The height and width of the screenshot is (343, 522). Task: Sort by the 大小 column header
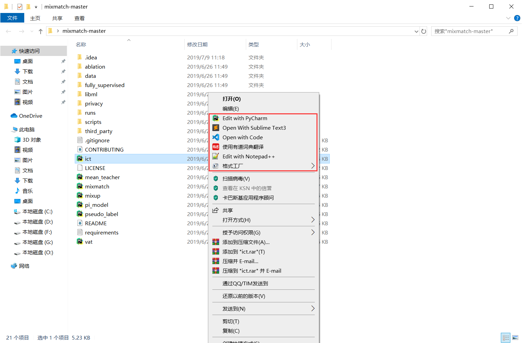coord(305,44)
